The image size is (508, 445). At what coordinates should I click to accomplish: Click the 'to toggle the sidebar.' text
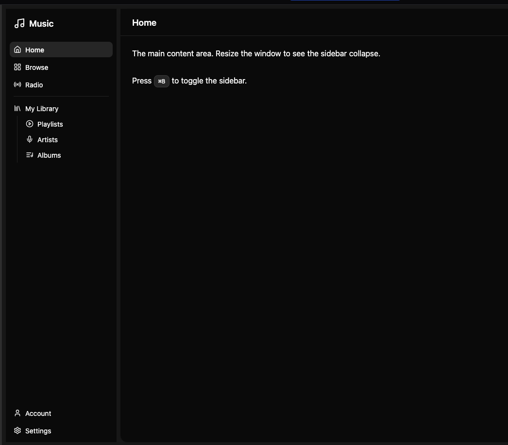click(209, 81)
